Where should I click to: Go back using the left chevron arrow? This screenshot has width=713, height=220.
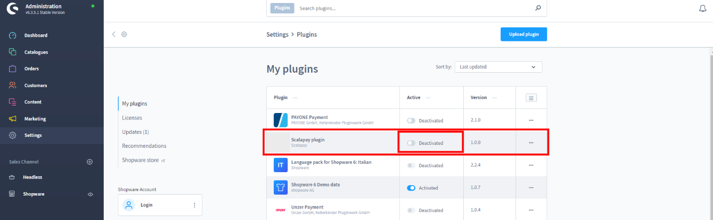[114, 34]
